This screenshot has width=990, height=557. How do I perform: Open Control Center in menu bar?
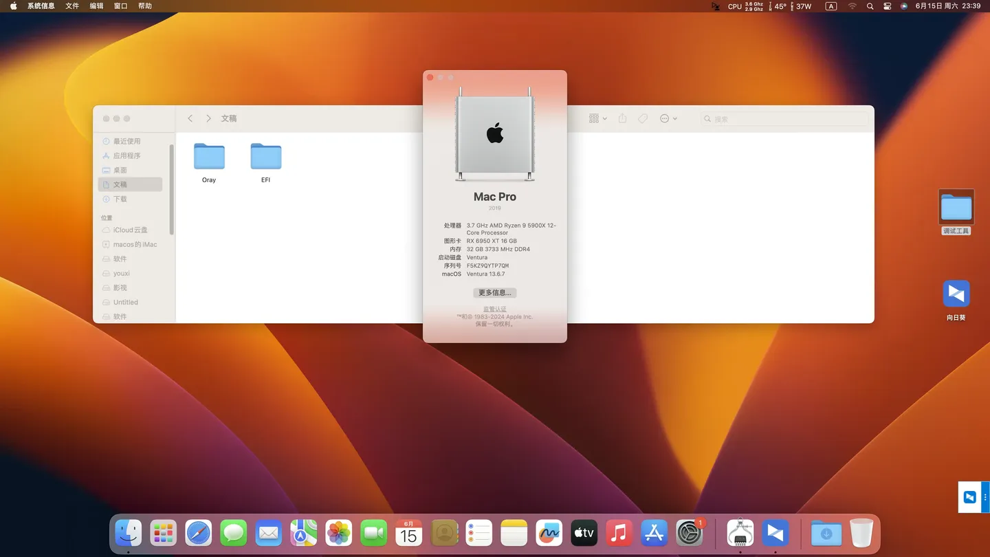pos(887,6)
